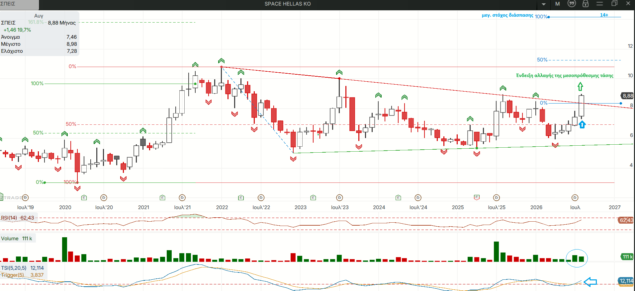635x291 pixels.
Task: Click the +1,46 19,7% change text
Action: [17, 30]
